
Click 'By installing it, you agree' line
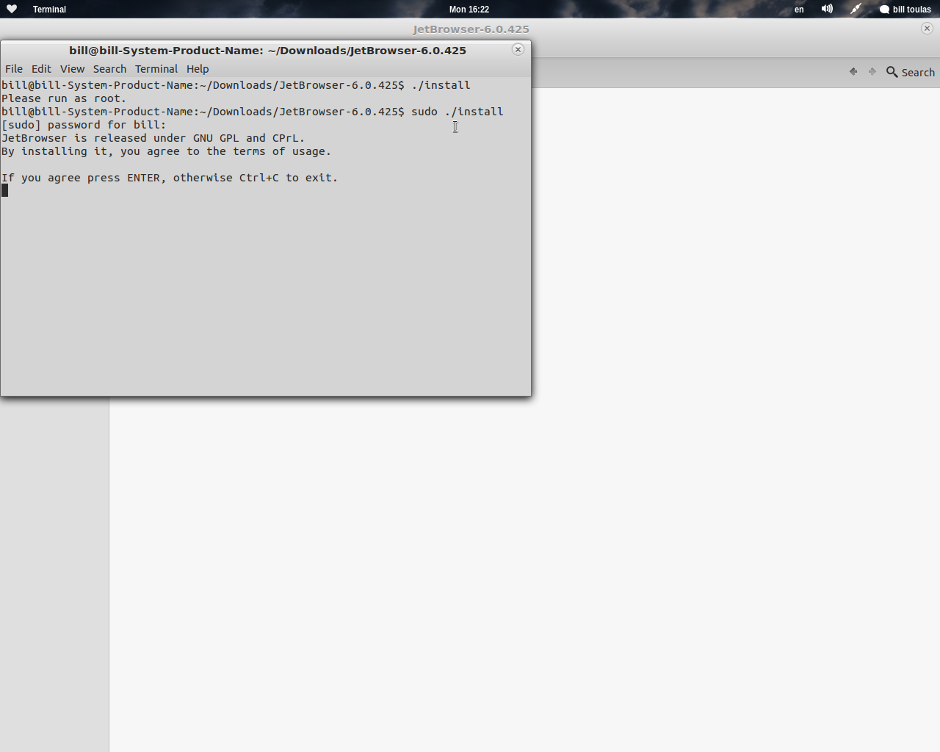166,151
